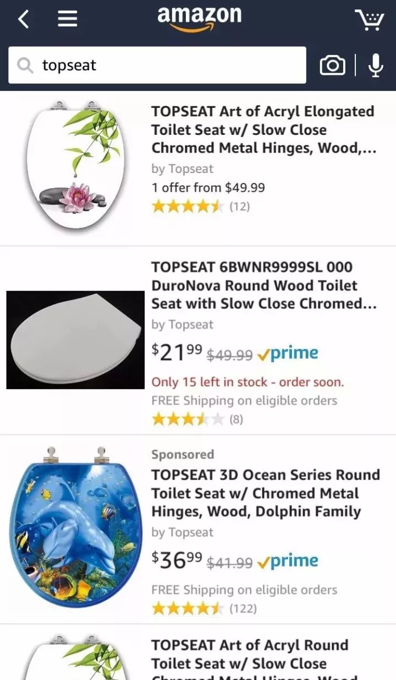Open 3D Ocean Series Dolphin Family title
The height and width of the screenshot is (680, 396).
(x=265, y=493)
